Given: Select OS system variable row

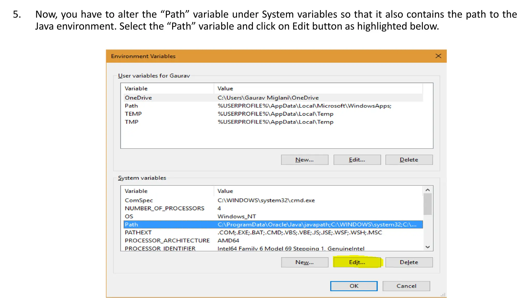Looking at the screenshot, I should point(273,217).
